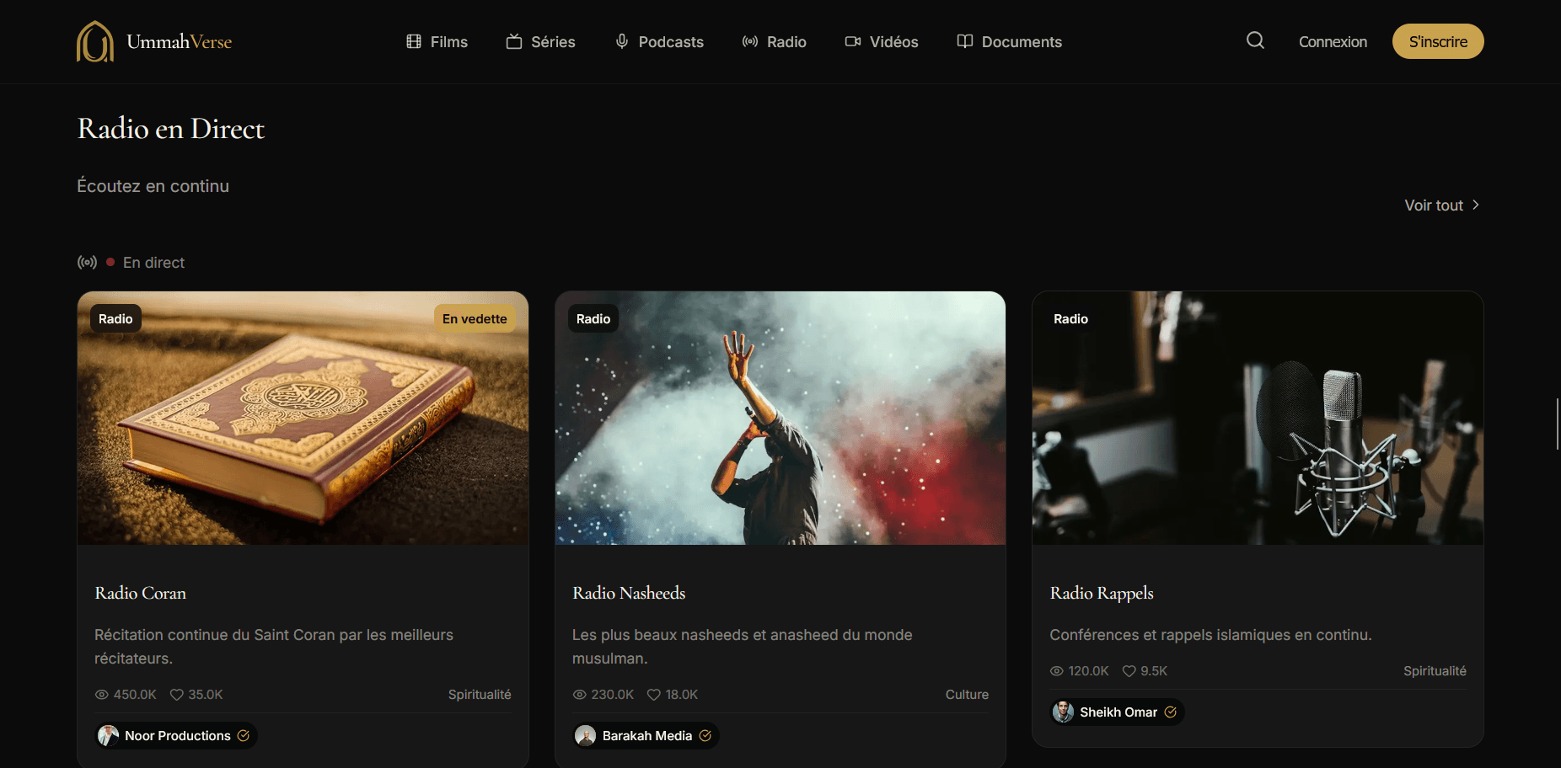Open the search magnifier icon
Image resolution: width=1561 pixels, height=768 pixels.
[1255, 40]
